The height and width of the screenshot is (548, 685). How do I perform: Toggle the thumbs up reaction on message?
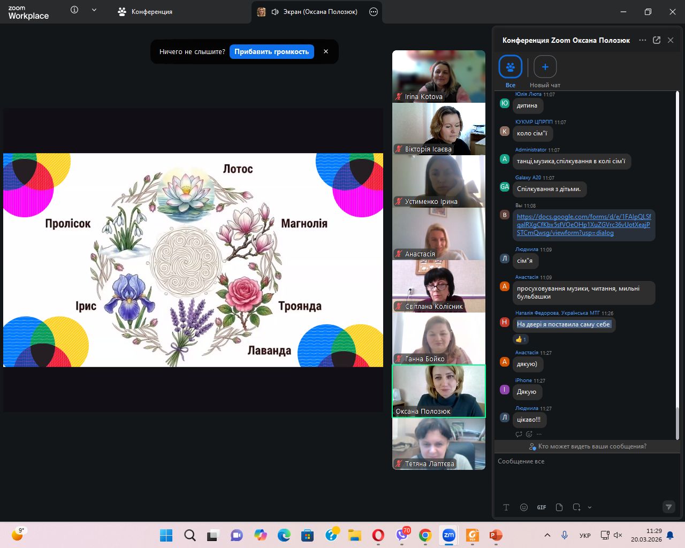(x=521, y=339)
